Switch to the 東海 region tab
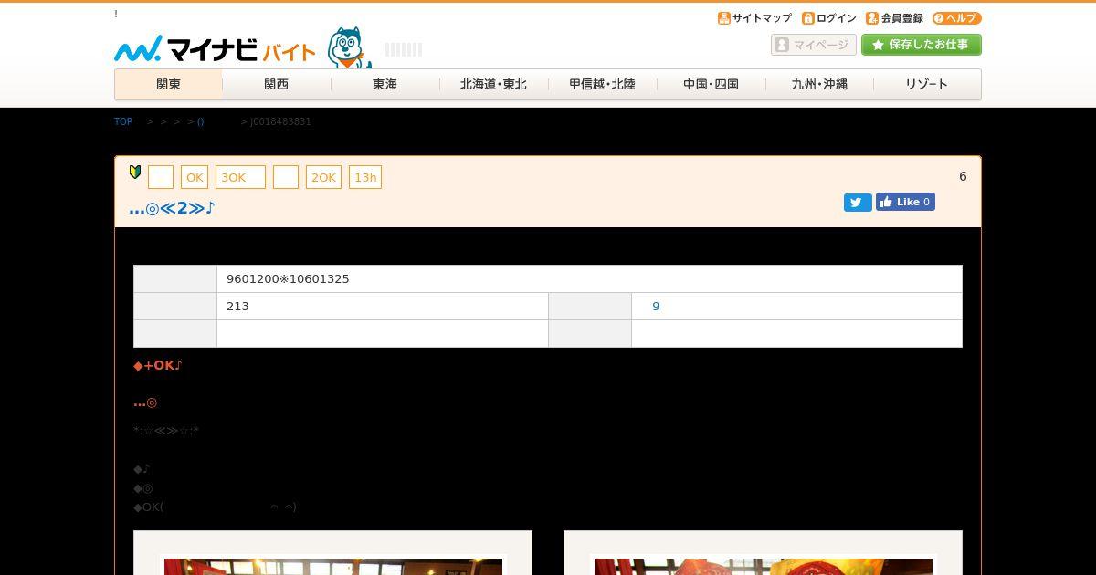 pyautogui.click(x=385, y=84)
